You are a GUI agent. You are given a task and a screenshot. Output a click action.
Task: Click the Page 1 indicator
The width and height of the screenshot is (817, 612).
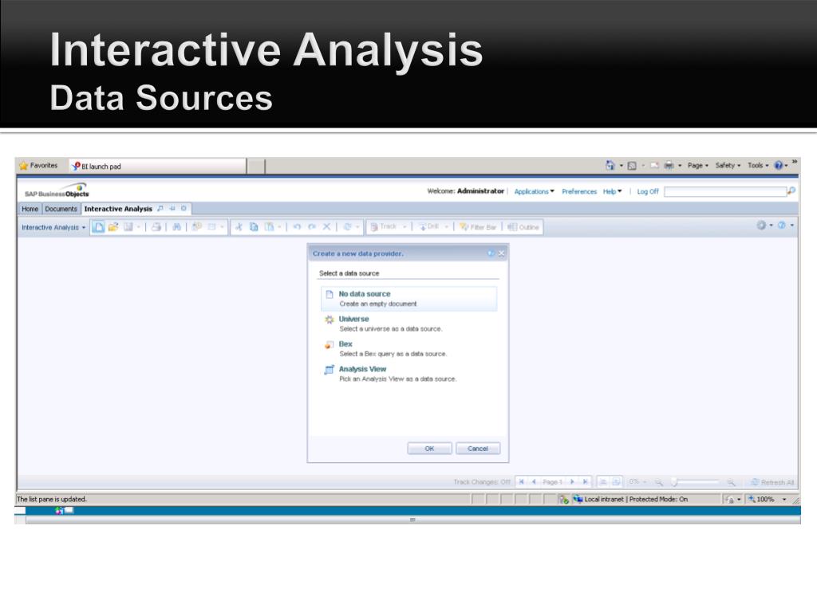552,482
